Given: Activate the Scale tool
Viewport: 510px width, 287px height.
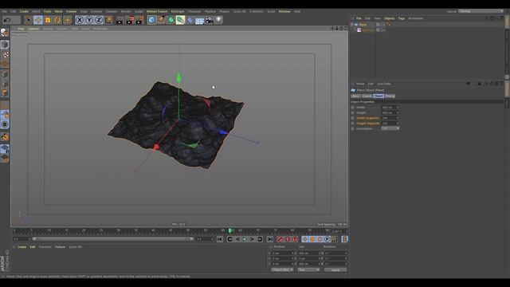Looking at the screenshot, I should click(48, 20).
